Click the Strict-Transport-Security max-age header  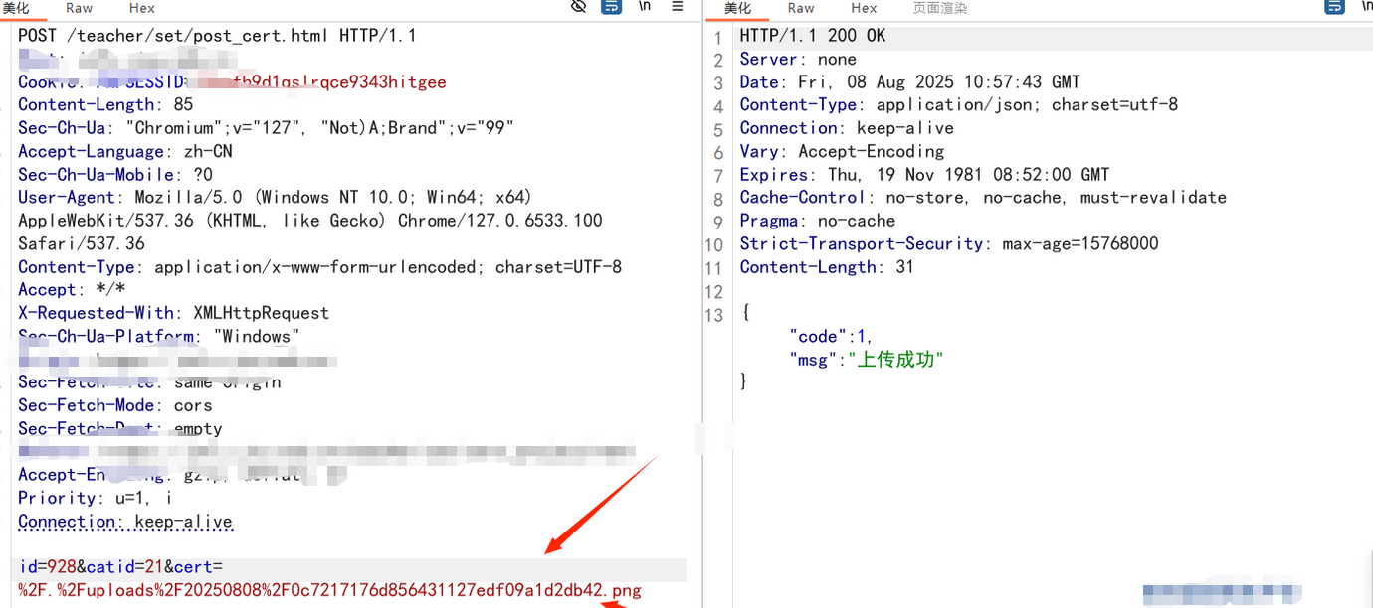coord(949,243)
